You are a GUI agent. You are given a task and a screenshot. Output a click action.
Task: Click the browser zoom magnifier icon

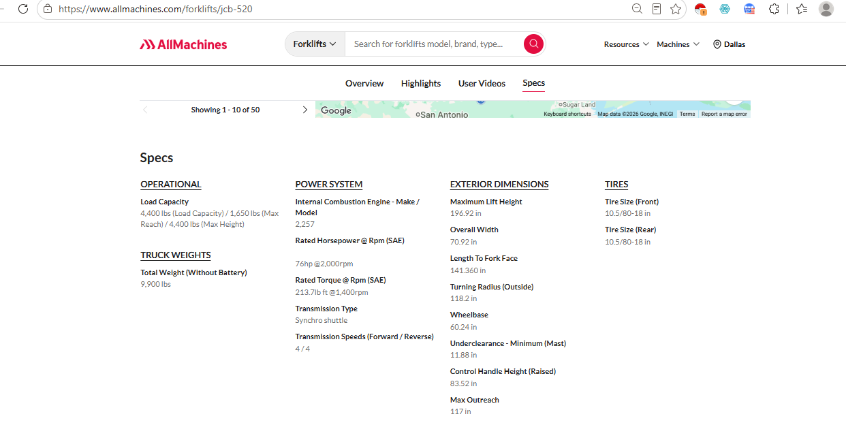click(637, 9)
